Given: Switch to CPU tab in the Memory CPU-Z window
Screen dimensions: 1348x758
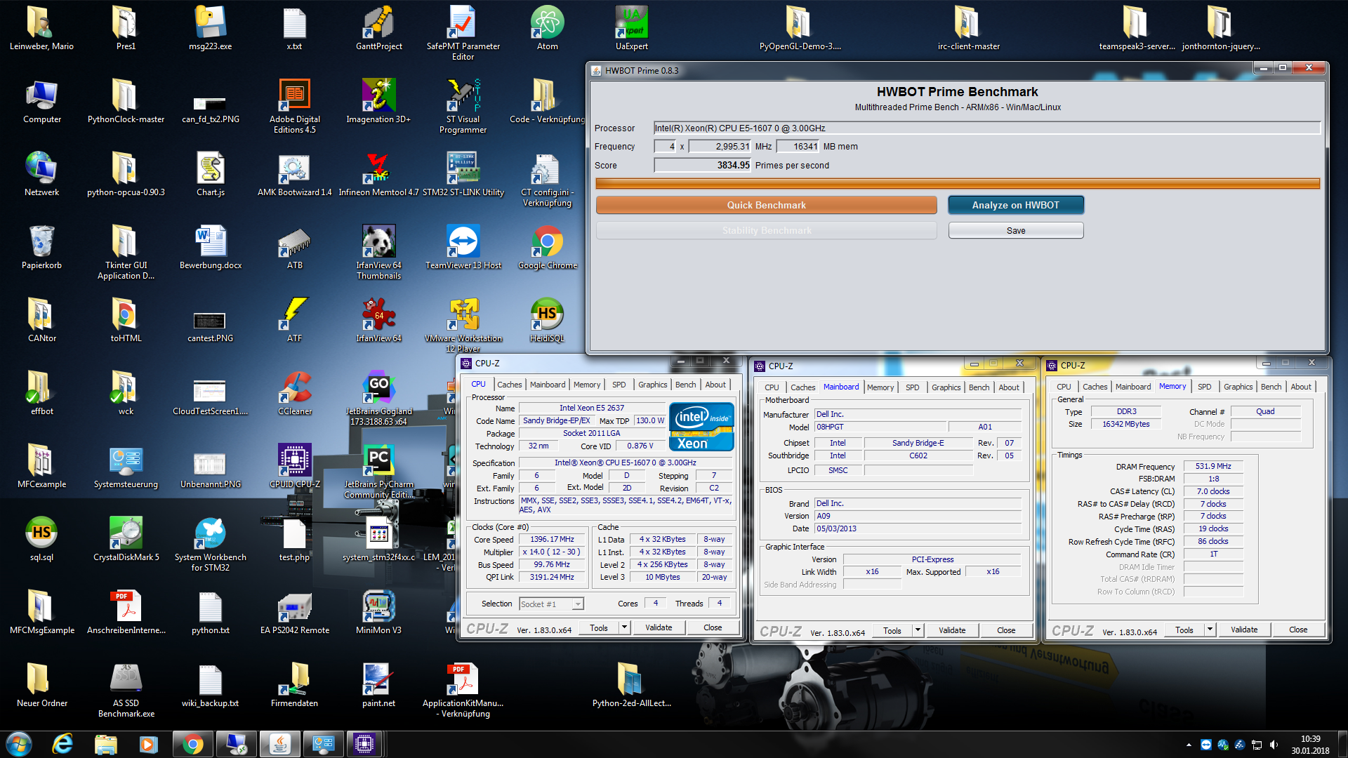Looking at the screenshot, I should 1064,387.
